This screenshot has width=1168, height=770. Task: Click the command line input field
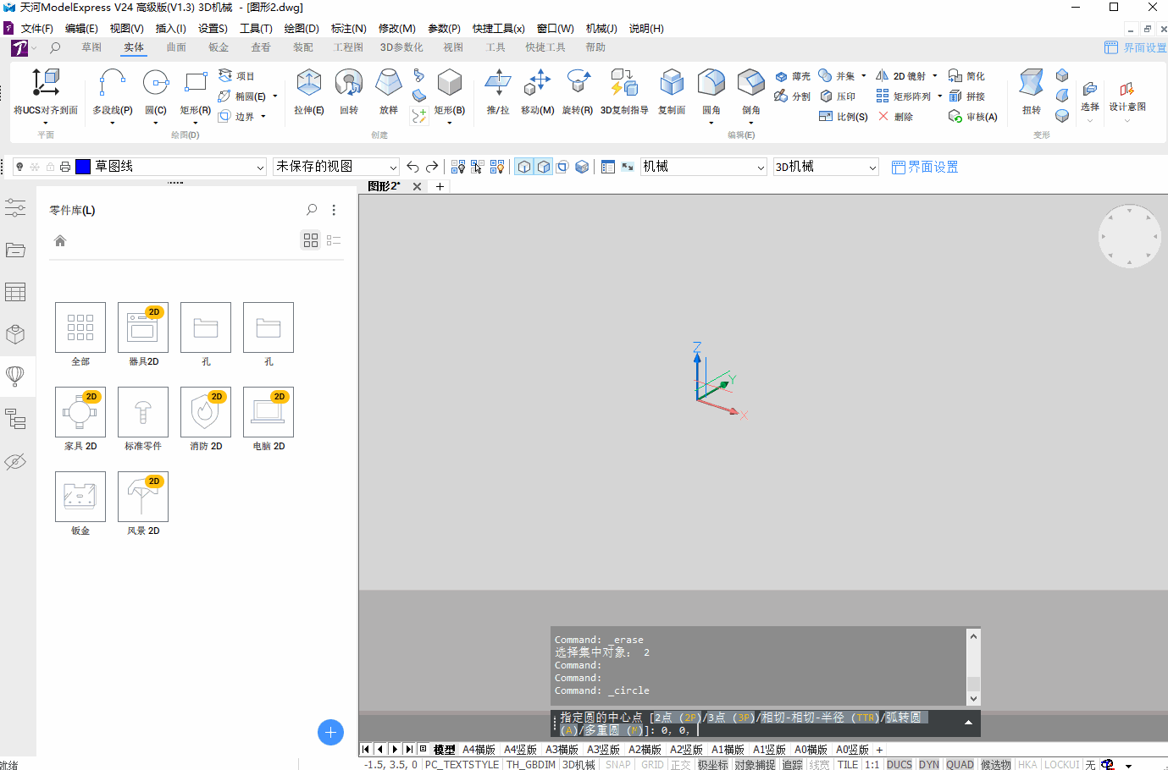tap(766, 723)
